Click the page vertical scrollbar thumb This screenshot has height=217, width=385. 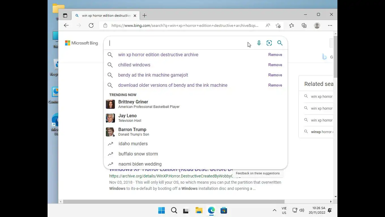coord(335,57)
